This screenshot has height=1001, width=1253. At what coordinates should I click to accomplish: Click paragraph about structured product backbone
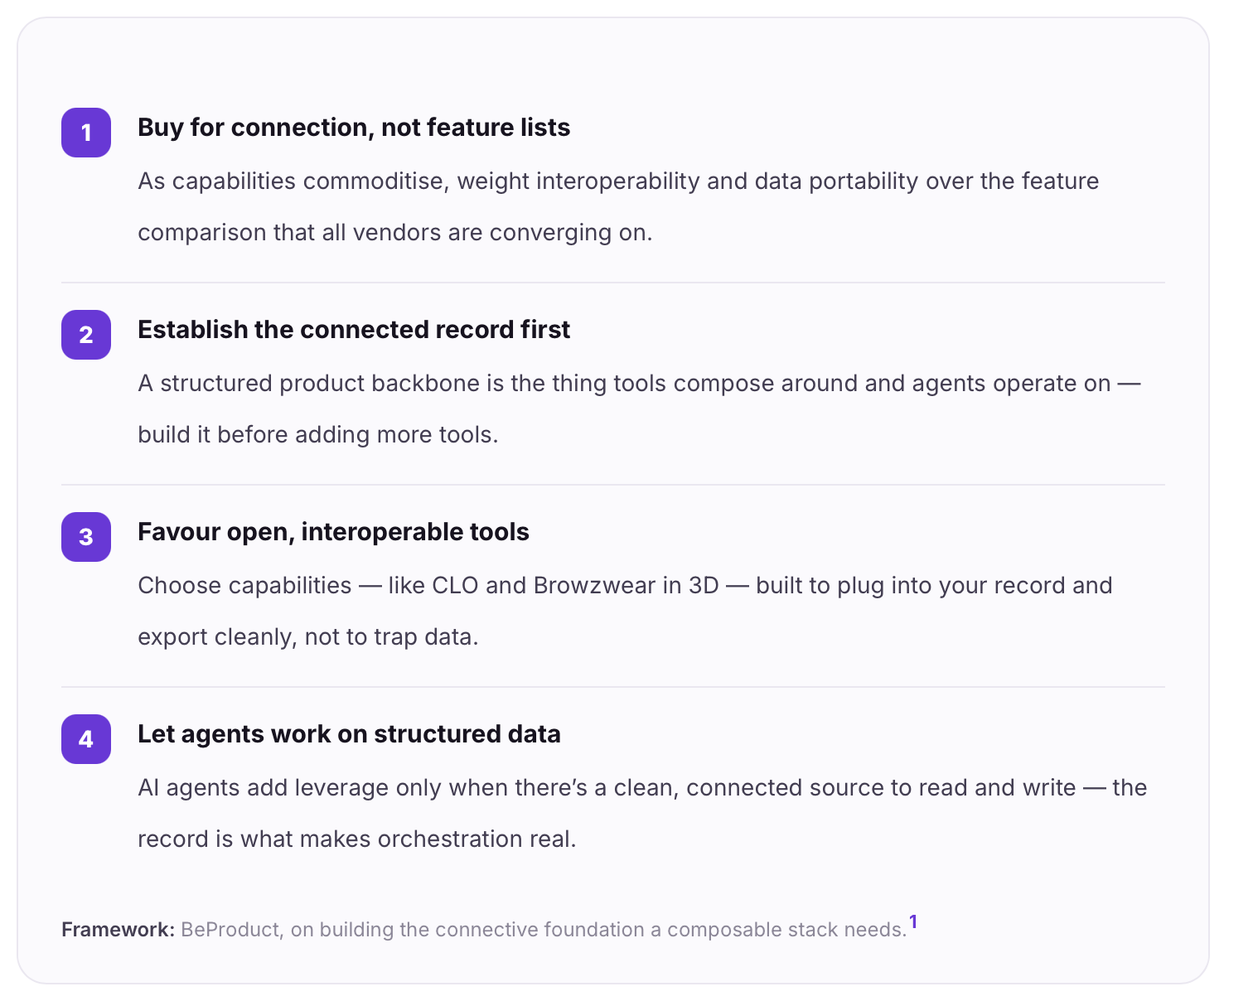click(x=639, y=409)
